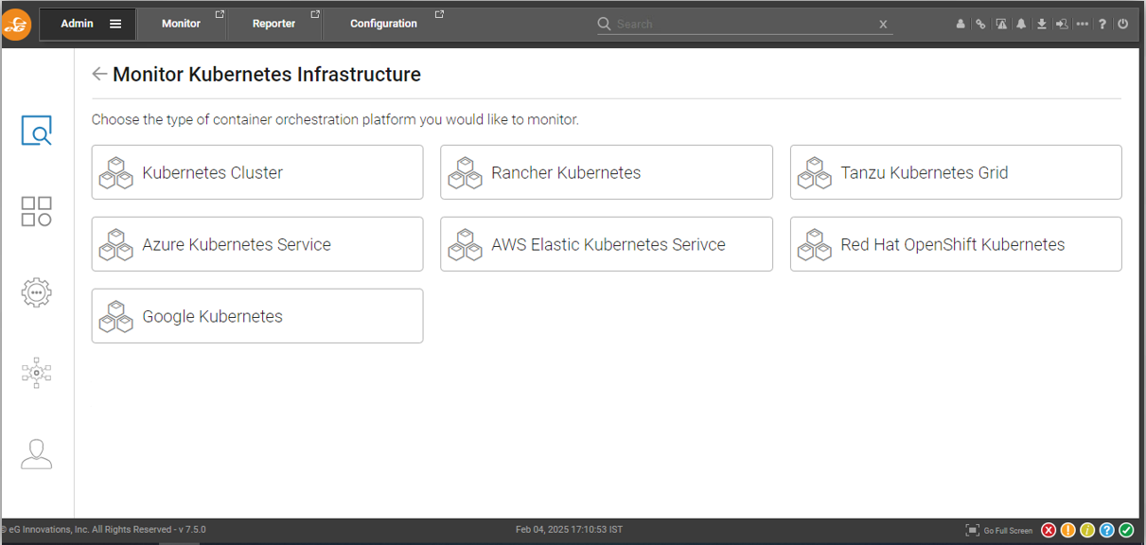Screen dimensions: 1146x545
Task: Expand the three-dots more options in header
Action: (x=1082, y=25)
